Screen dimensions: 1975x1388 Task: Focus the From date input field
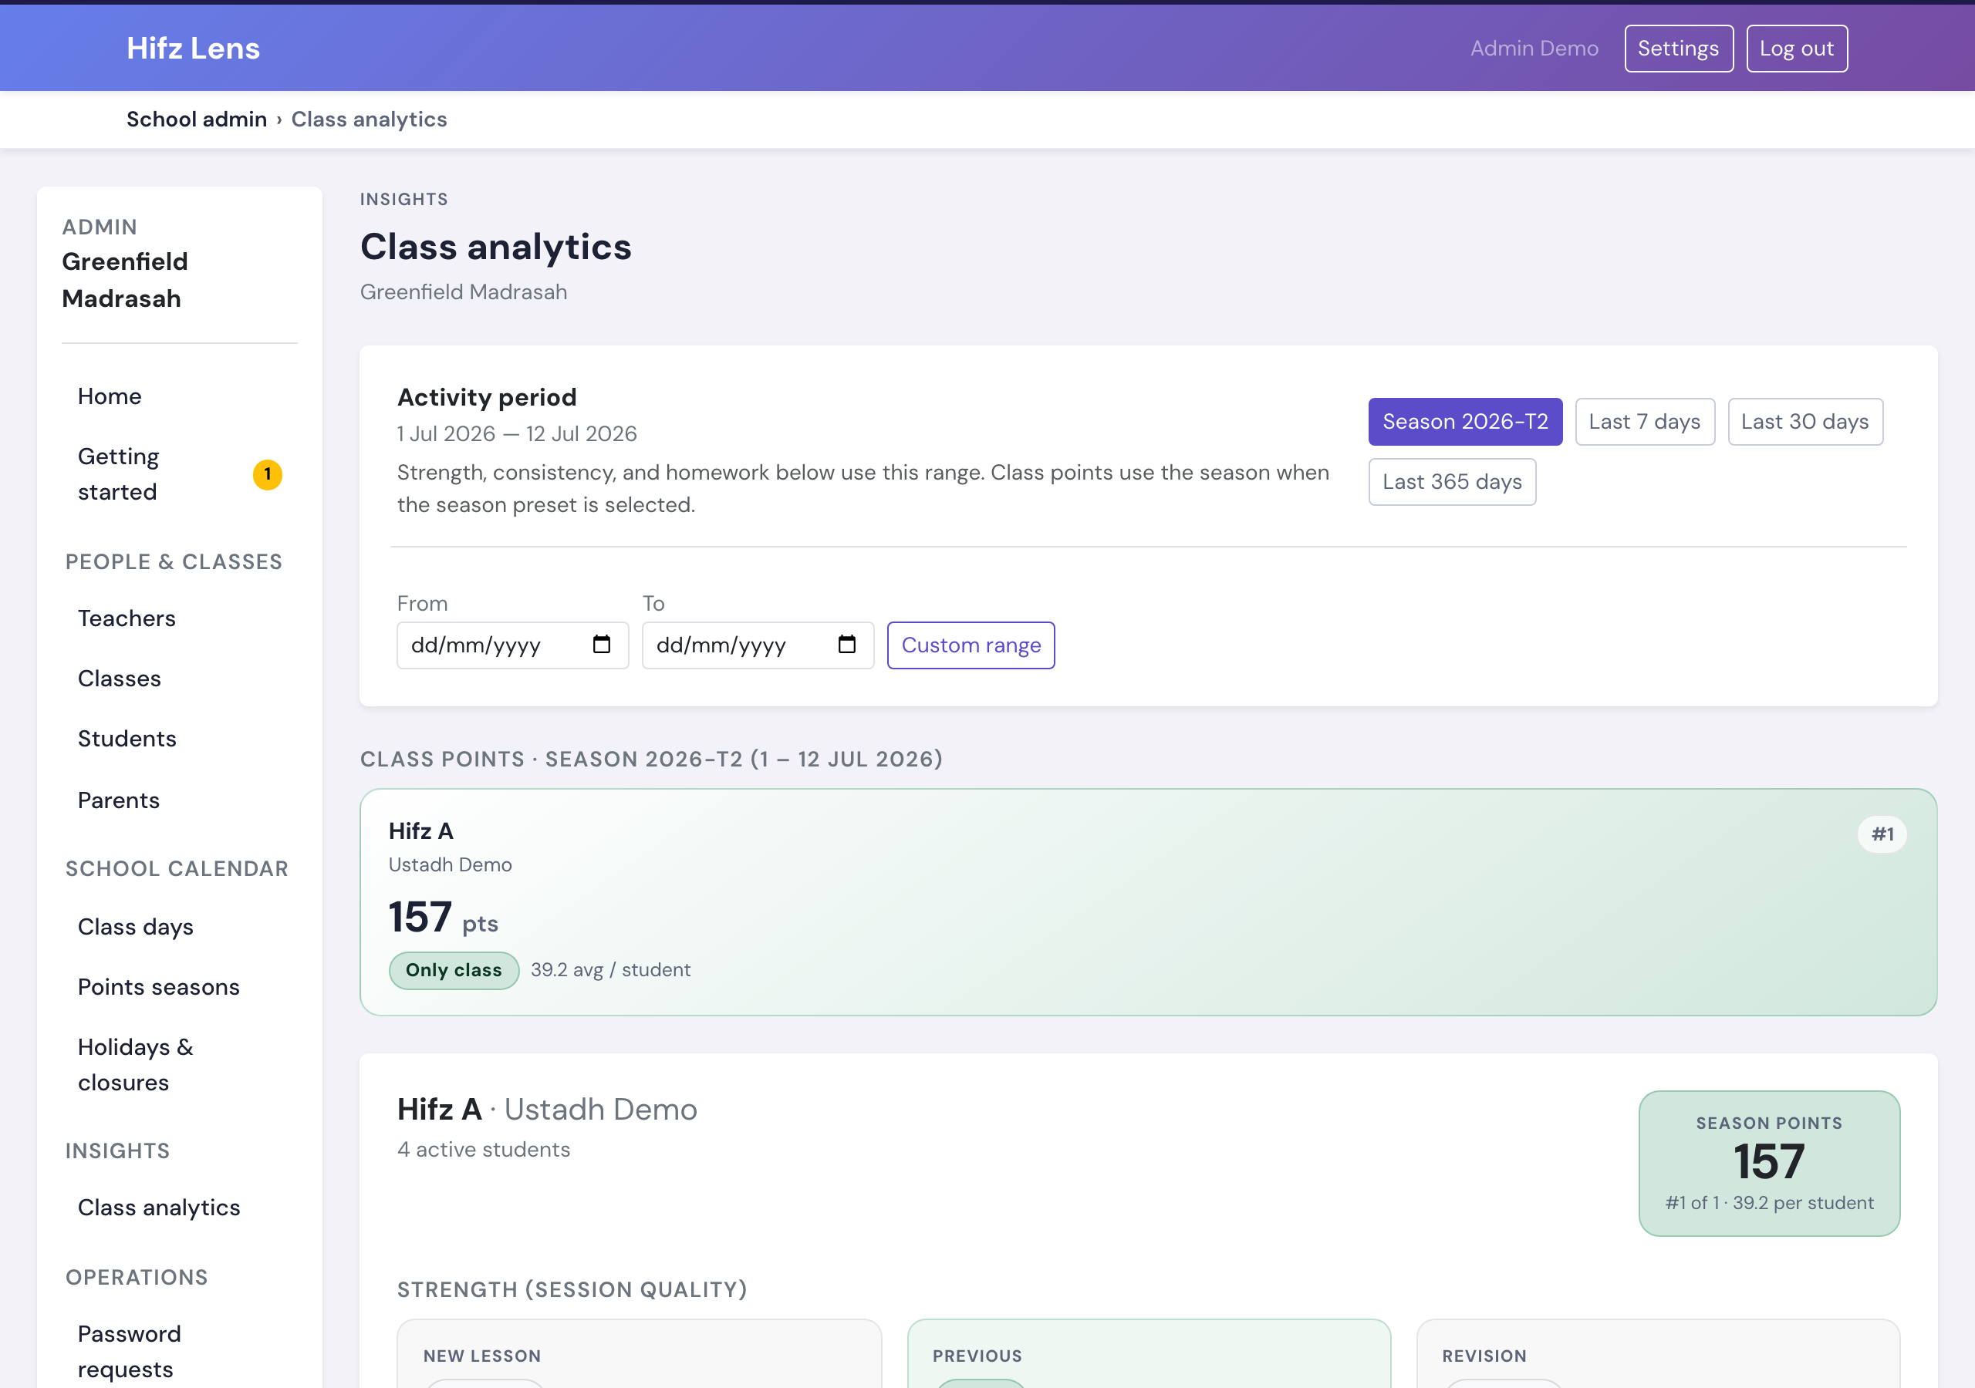tap(513, 645)
